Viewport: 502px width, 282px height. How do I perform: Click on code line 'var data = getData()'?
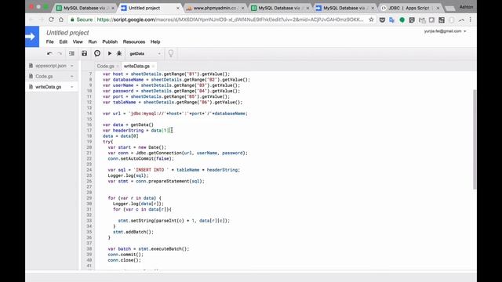point(128,125)
